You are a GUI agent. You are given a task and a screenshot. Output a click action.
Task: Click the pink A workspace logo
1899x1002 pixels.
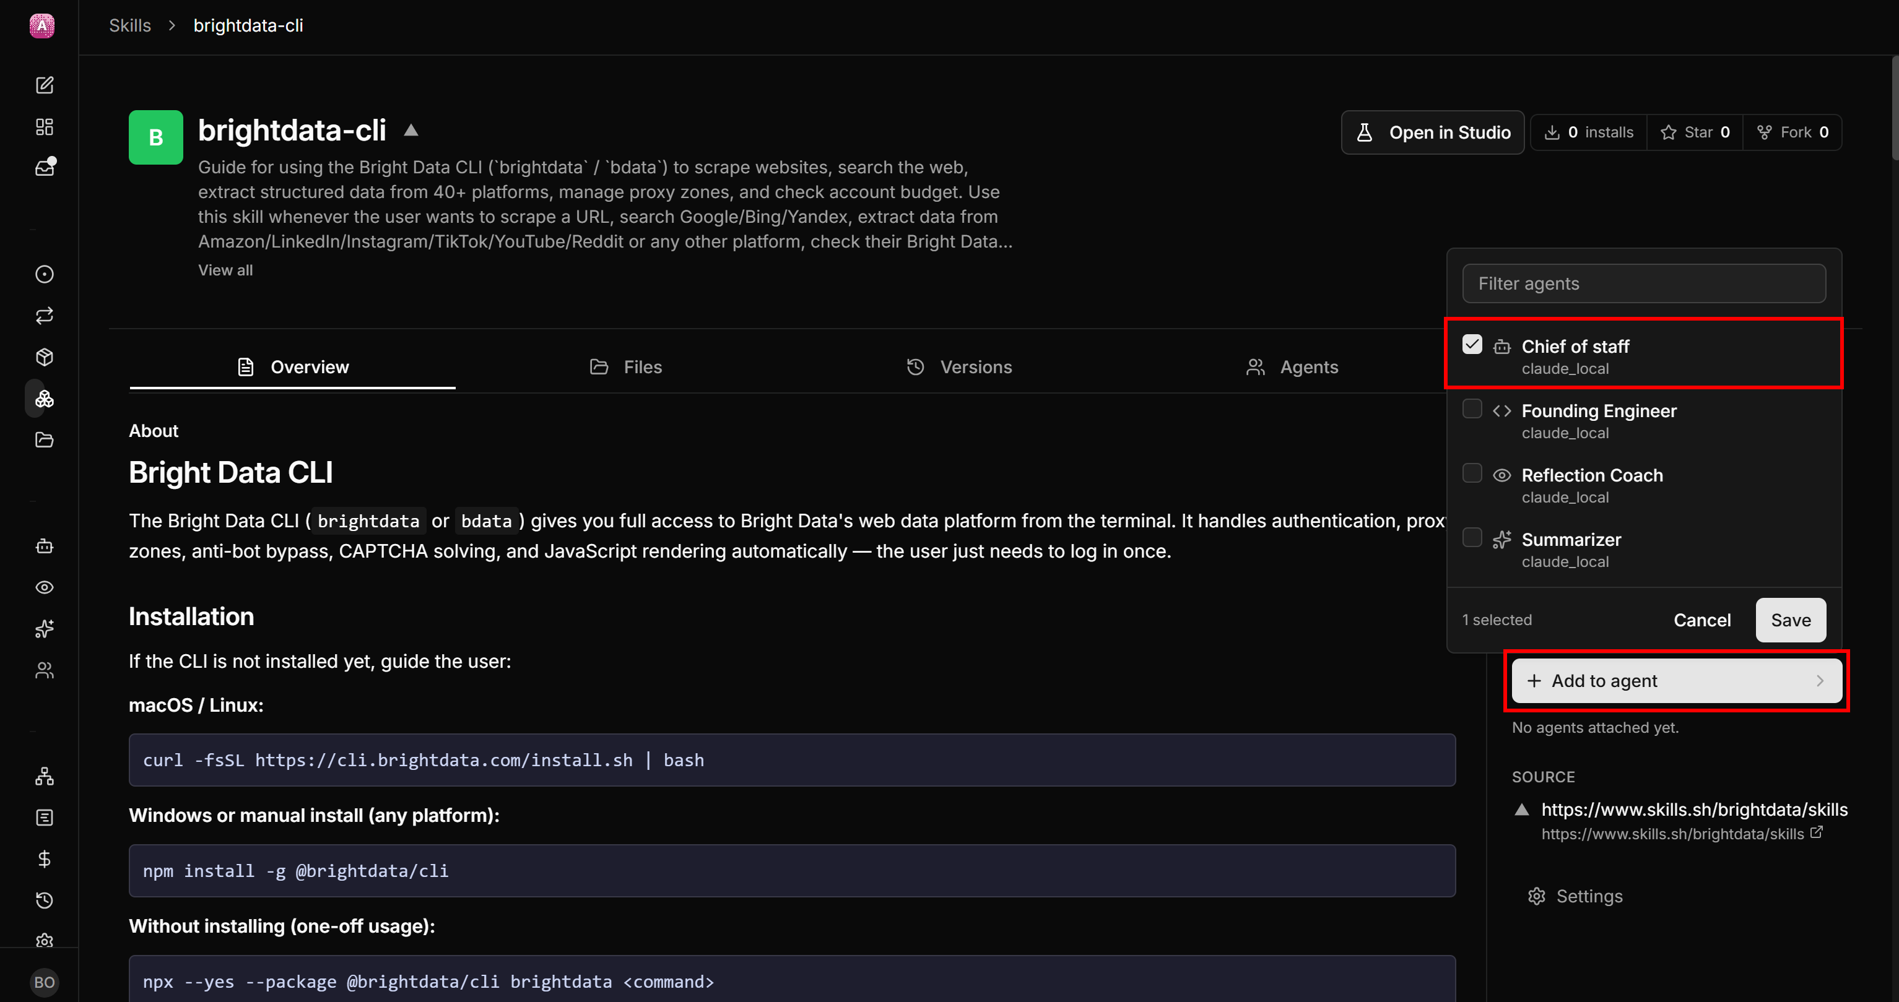pos(42,26)
